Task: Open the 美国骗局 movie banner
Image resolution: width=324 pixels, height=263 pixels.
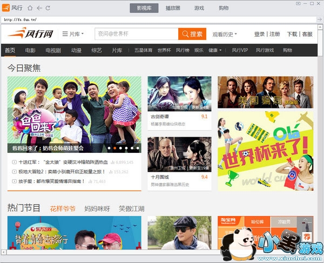Action: [x=265, y=92]
